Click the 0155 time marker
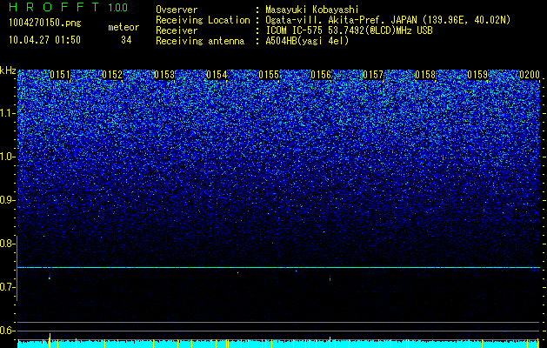This screenshot has width=547, height=348. [x=269, y=75]
